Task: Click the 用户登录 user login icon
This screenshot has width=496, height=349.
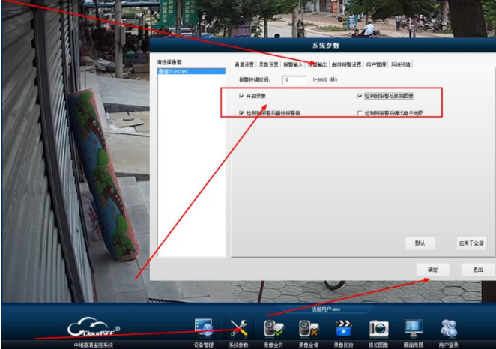Action: pyautogui.click(x=448, y=327)
